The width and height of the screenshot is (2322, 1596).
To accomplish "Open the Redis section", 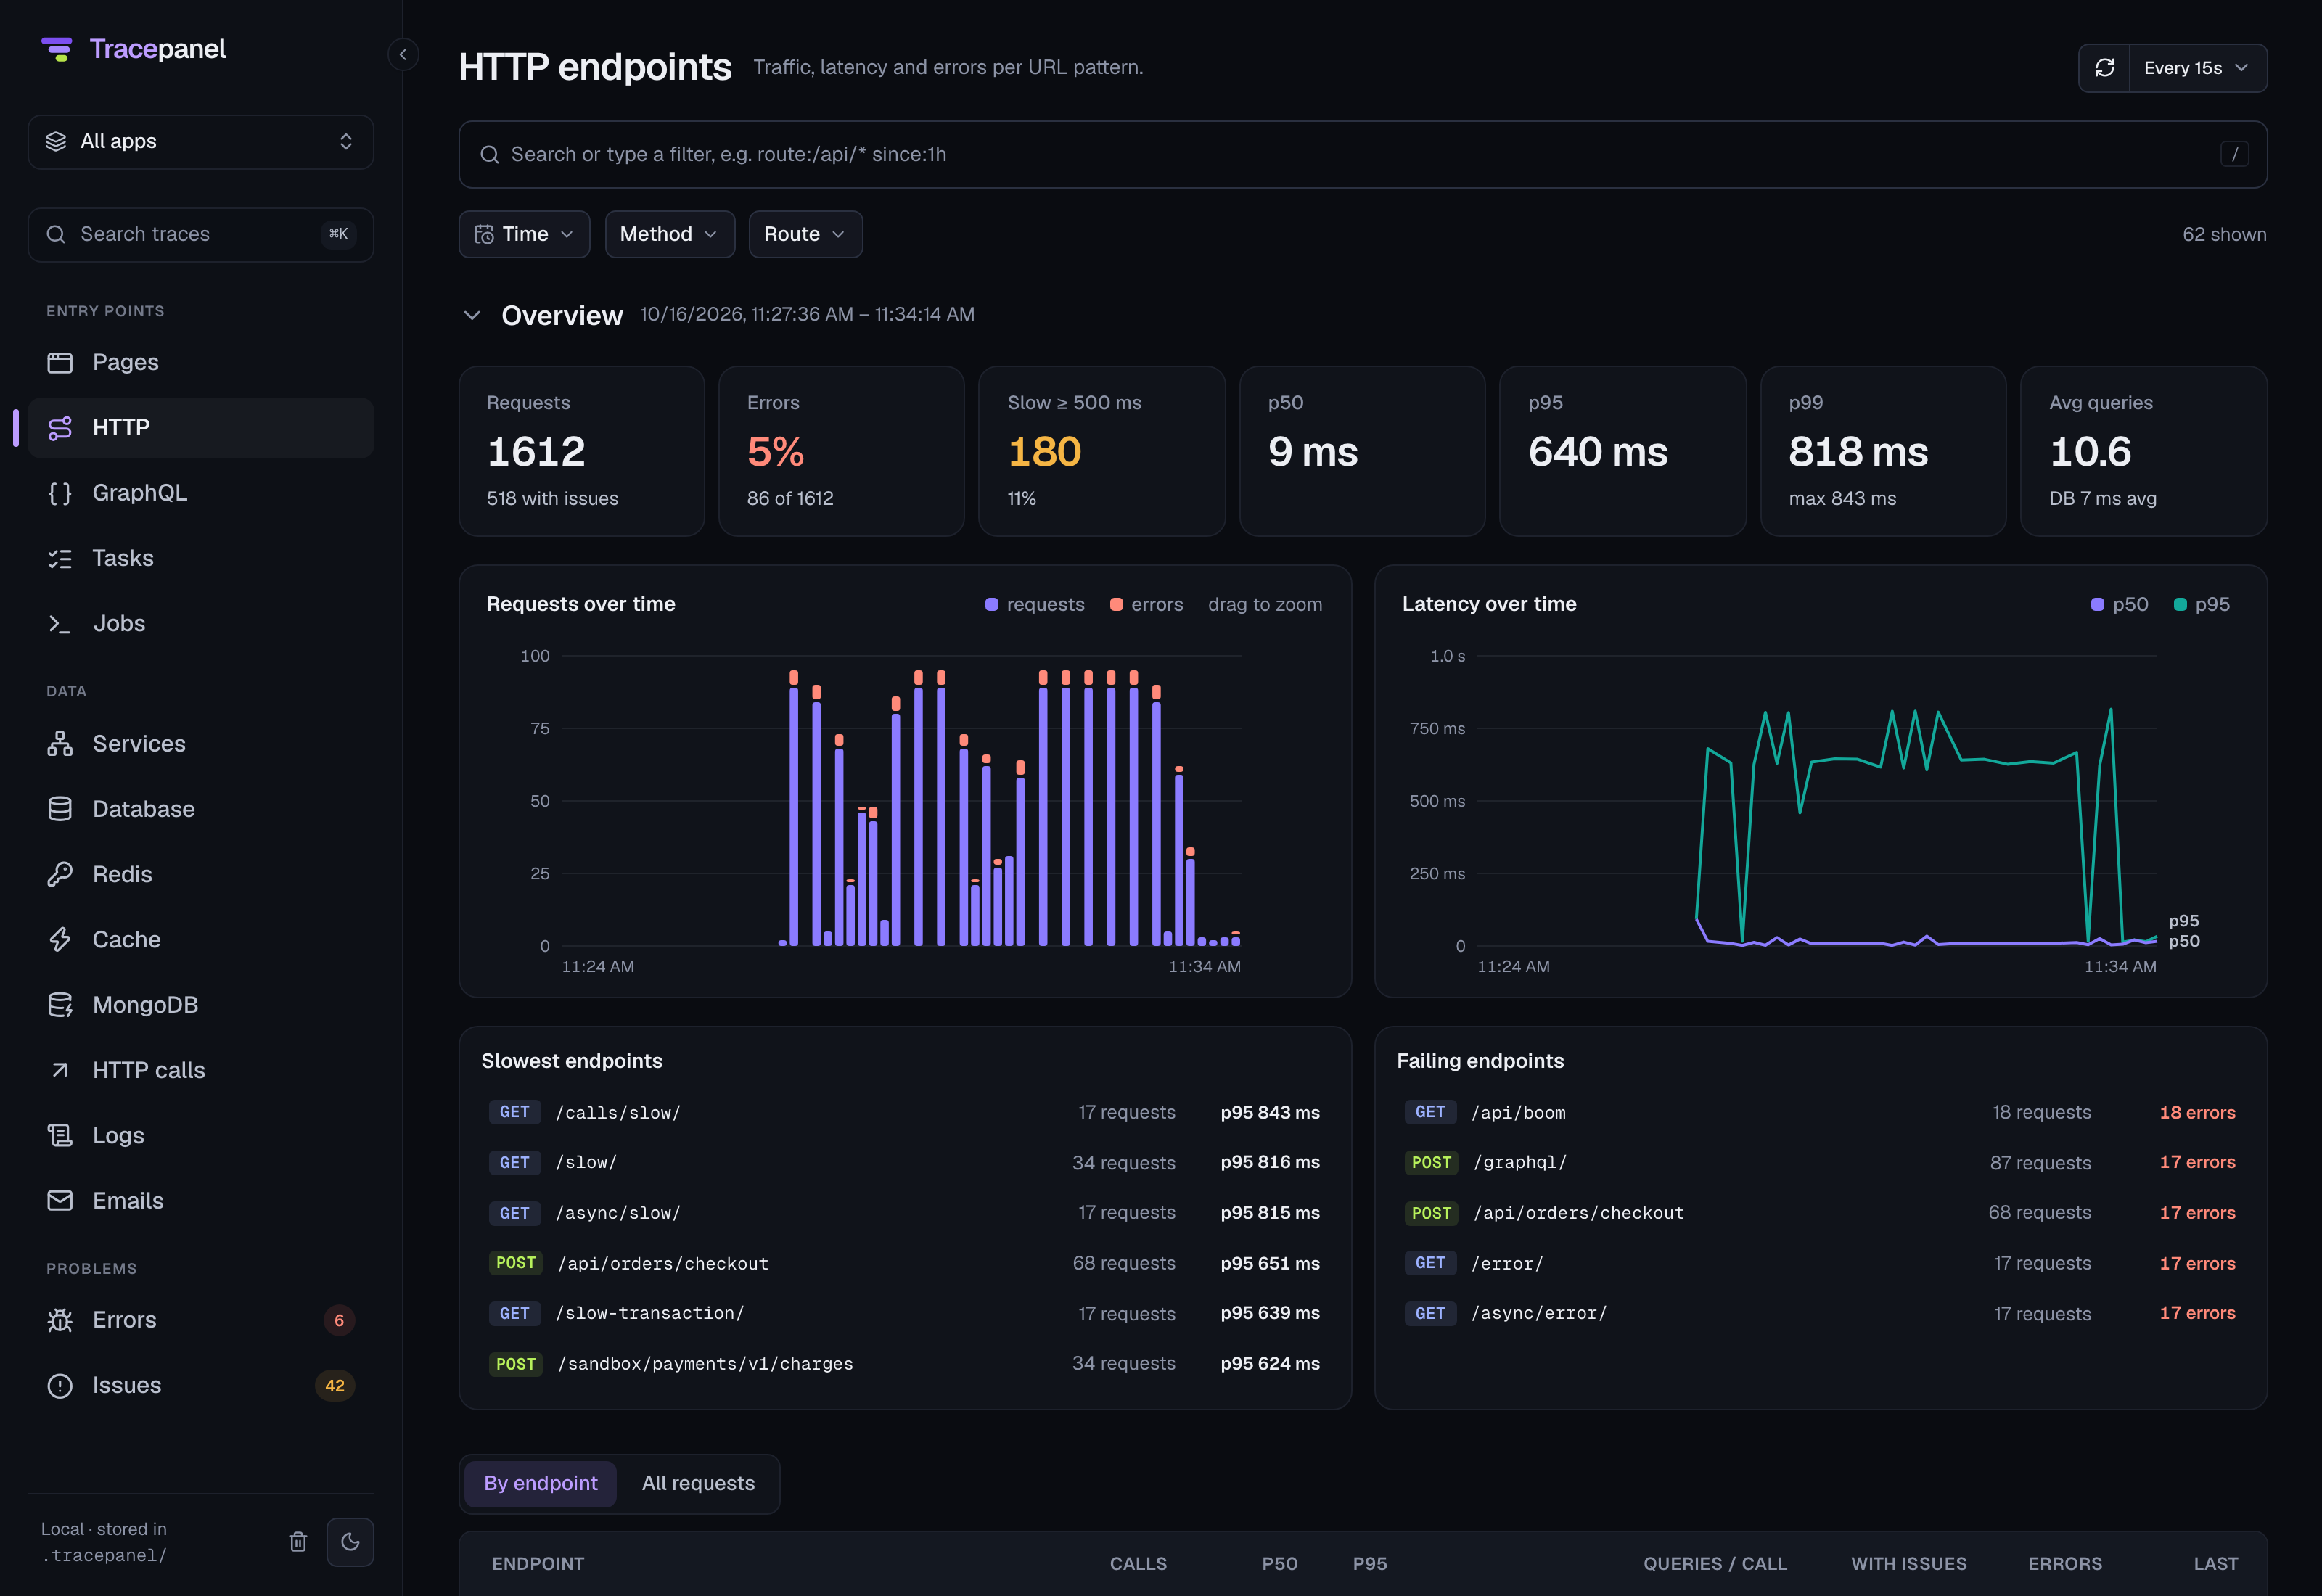I will point(201,874).
